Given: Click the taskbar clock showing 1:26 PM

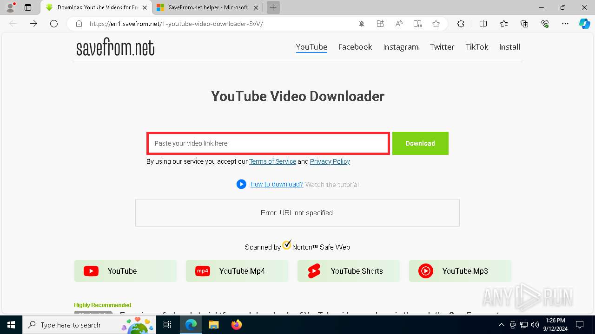Looking at the screenshot, I should [x=556, y=325].
